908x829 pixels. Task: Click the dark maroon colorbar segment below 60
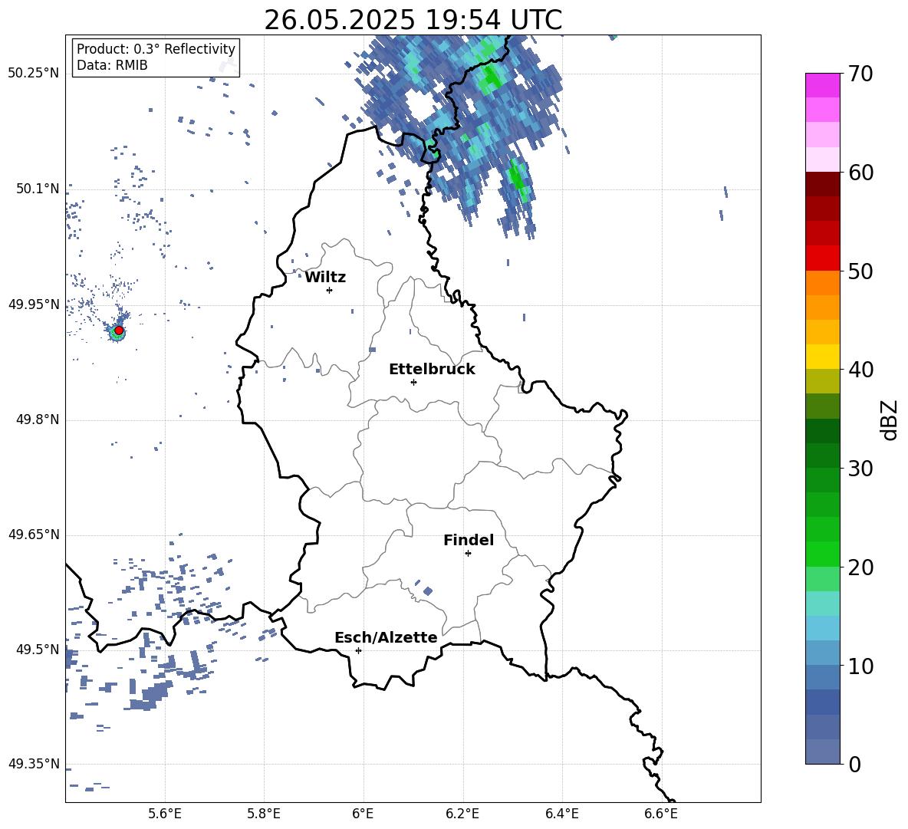(822, 184)
